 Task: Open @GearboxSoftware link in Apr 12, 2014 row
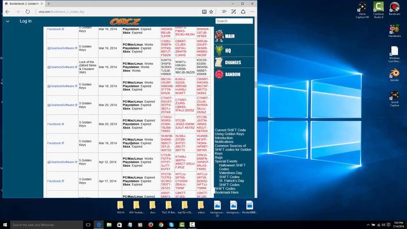pos(62,162)
